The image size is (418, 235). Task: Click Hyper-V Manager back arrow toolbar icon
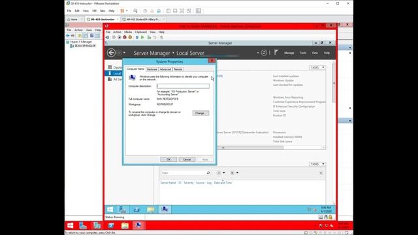pos(68,35)
